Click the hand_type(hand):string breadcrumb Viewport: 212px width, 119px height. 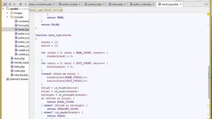click(x=46, y=10)
